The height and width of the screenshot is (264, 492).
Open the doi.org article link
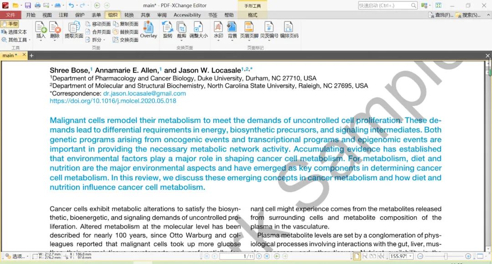point(113,101)
